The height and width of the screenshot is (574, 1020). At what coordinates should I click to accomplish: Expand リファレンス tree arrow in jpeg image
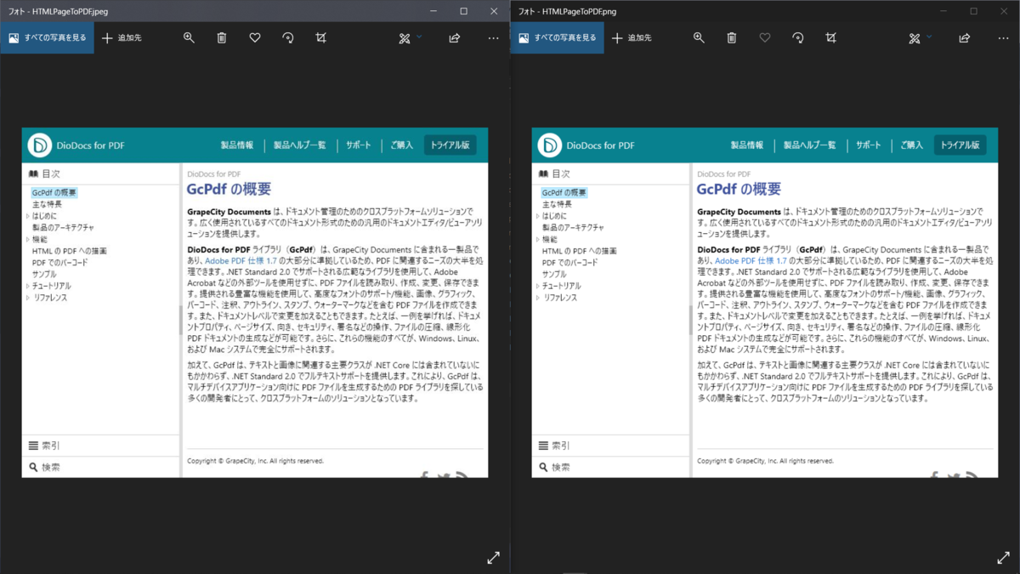point(27,298)
